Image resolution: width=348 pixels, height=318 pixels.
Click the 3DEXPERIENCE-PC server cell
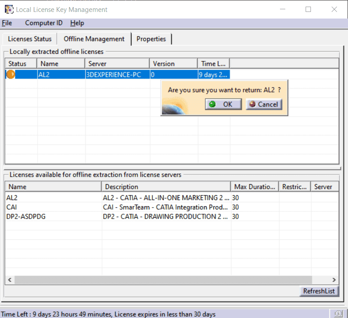click(x=117, y=75)
